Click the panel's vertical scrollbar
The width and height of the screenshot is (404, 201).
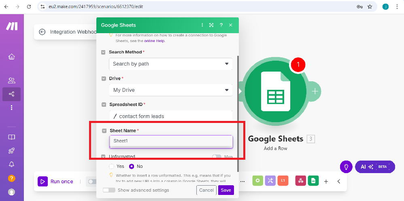238,113
